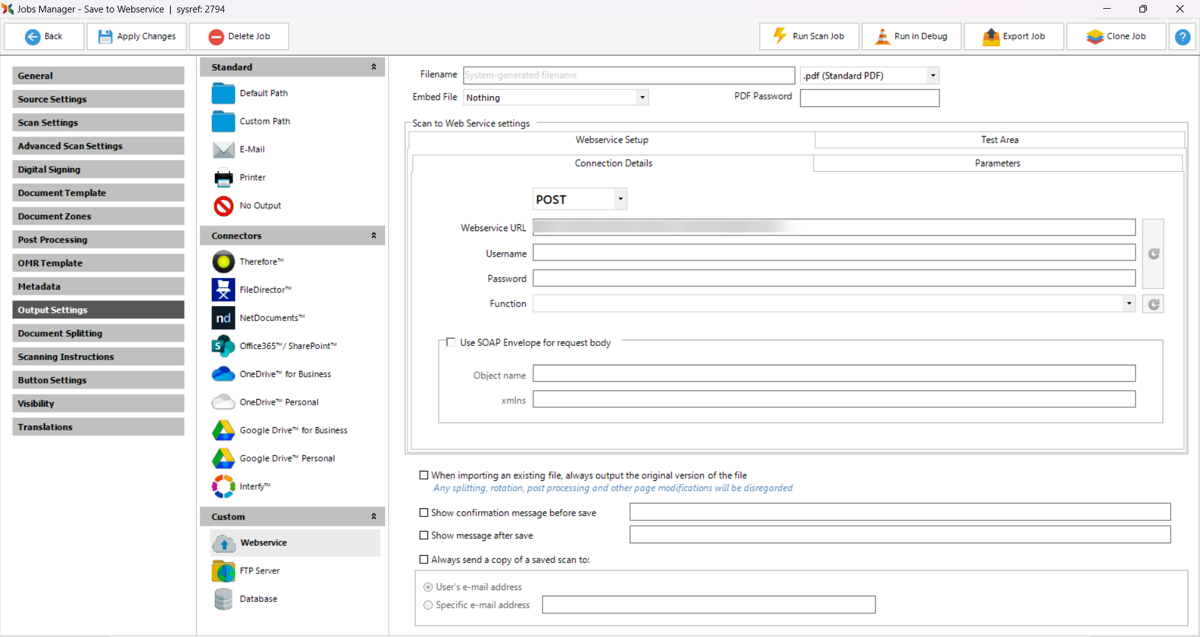
Task: Select the No Output icon
Action: [x=223, y=206]
